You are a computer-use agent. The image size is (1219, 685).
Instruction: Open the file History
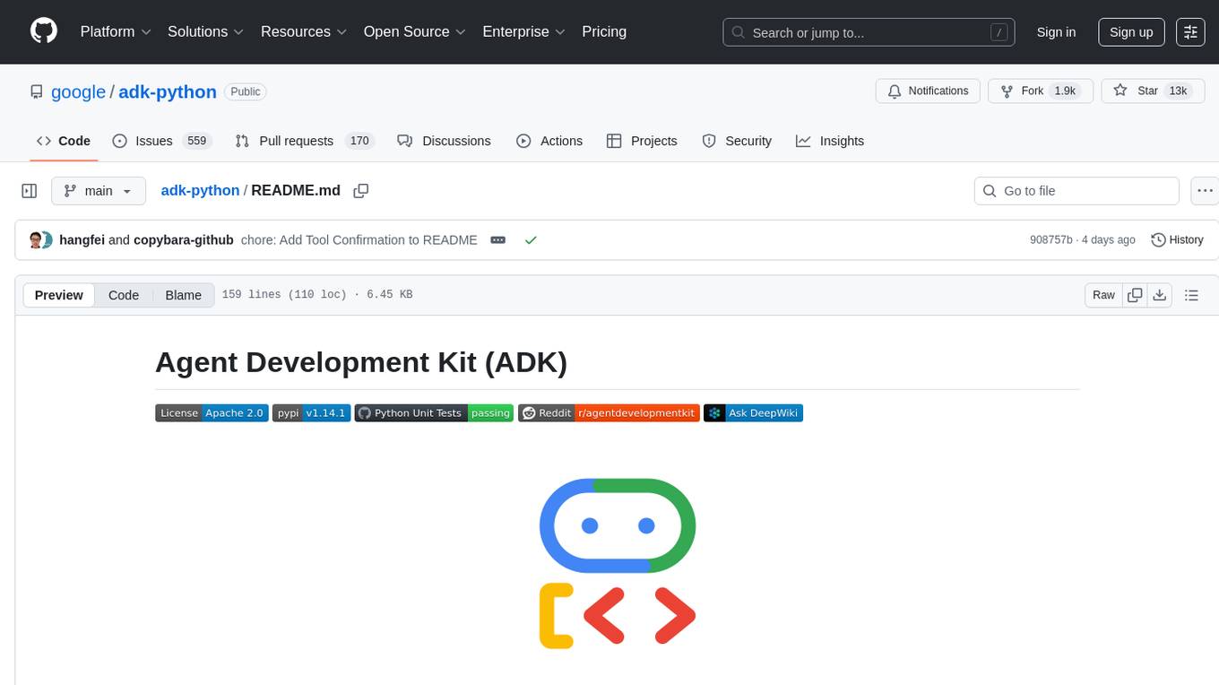coord(1177,240)
